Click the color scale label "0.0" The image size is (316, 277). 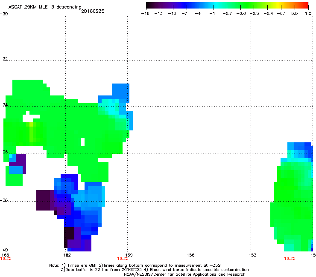295,14
